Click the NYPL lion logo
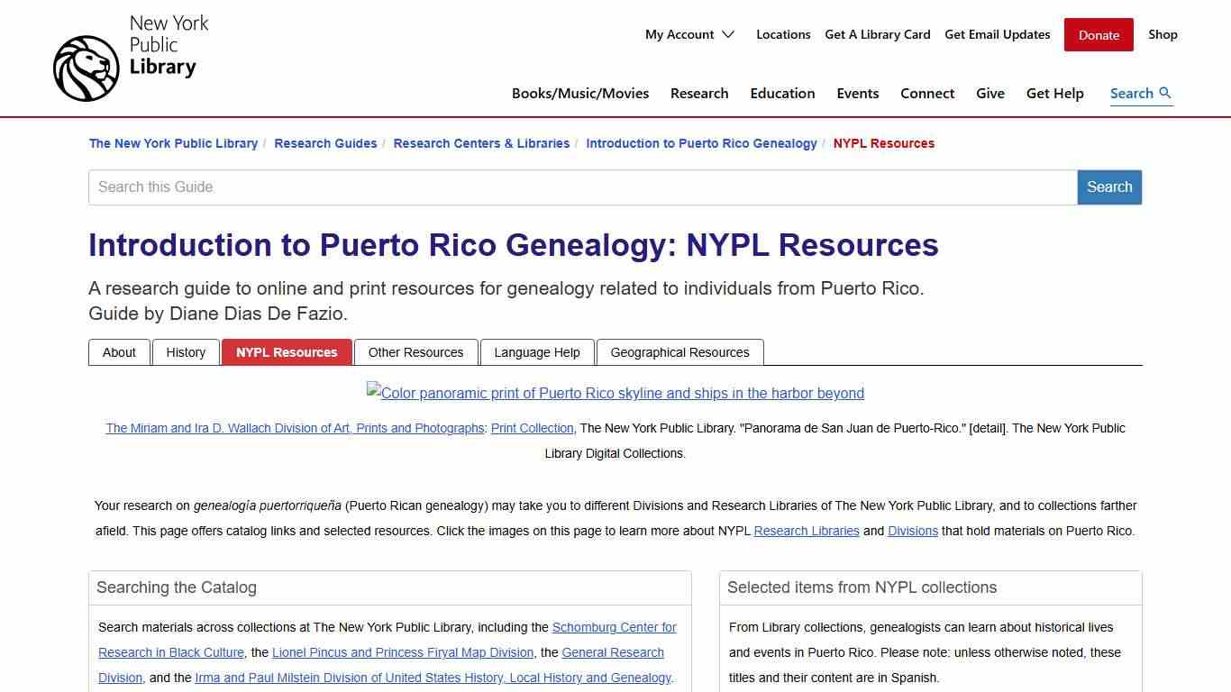 86,67
